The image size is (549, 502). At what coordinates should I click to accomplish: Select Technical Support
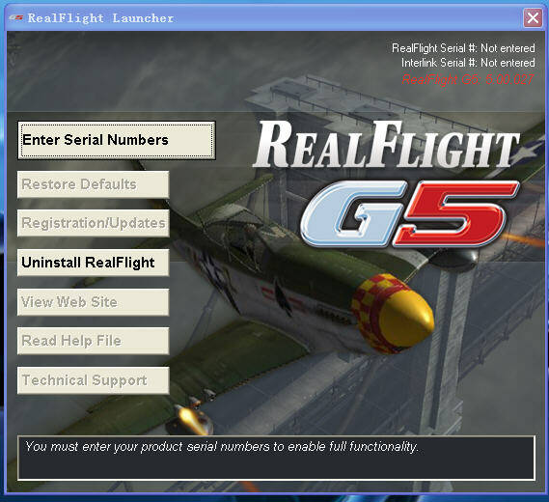click(94, 380)
